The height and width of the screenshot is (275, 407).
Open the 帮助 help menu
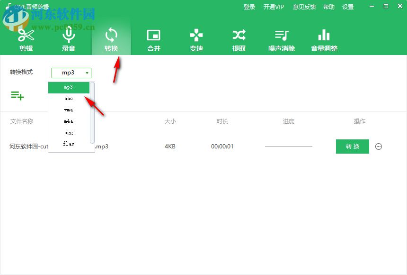[329, 7]
